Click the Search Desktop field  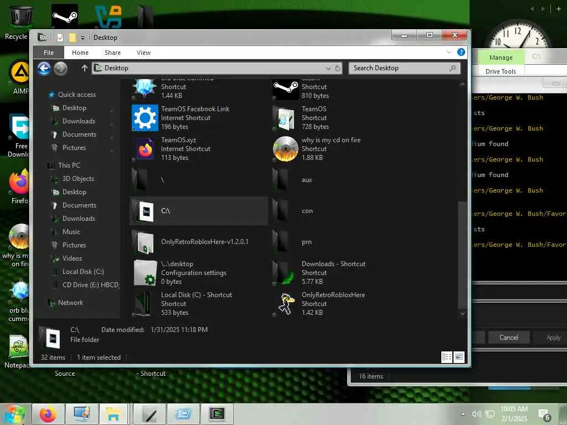405,68
